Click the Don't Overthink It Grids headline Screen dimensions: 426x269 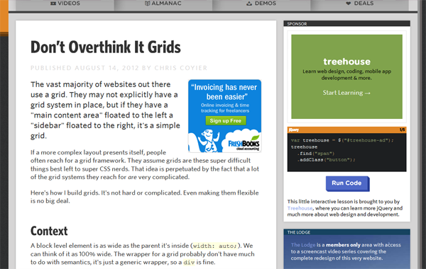point(106,47)
